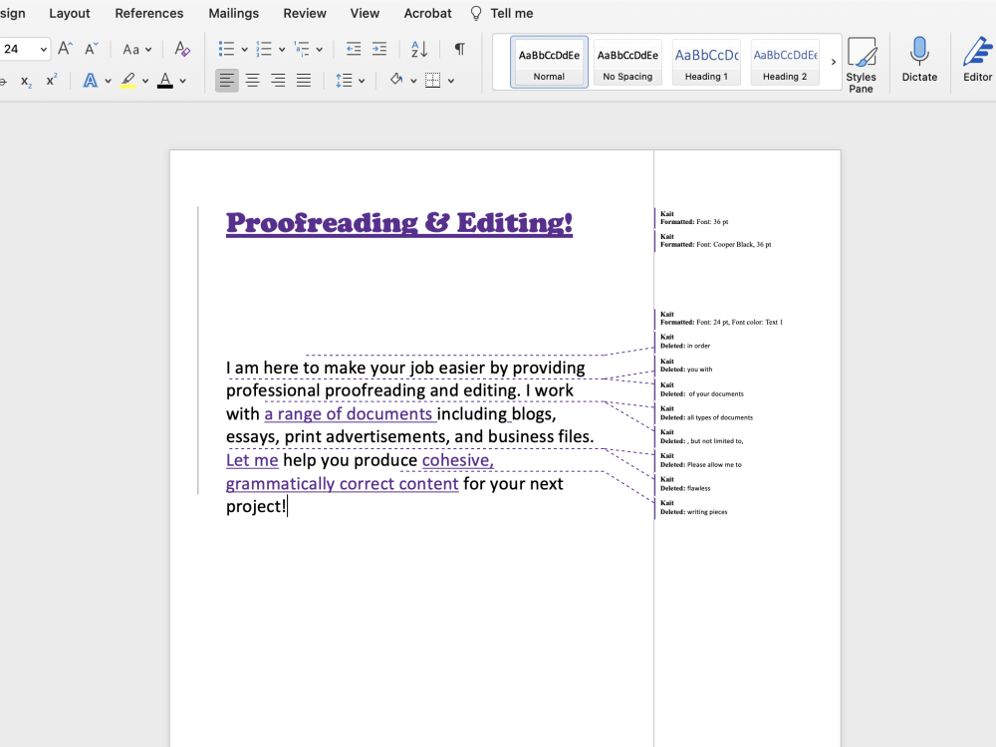Align text to the left

click(227, 81)
